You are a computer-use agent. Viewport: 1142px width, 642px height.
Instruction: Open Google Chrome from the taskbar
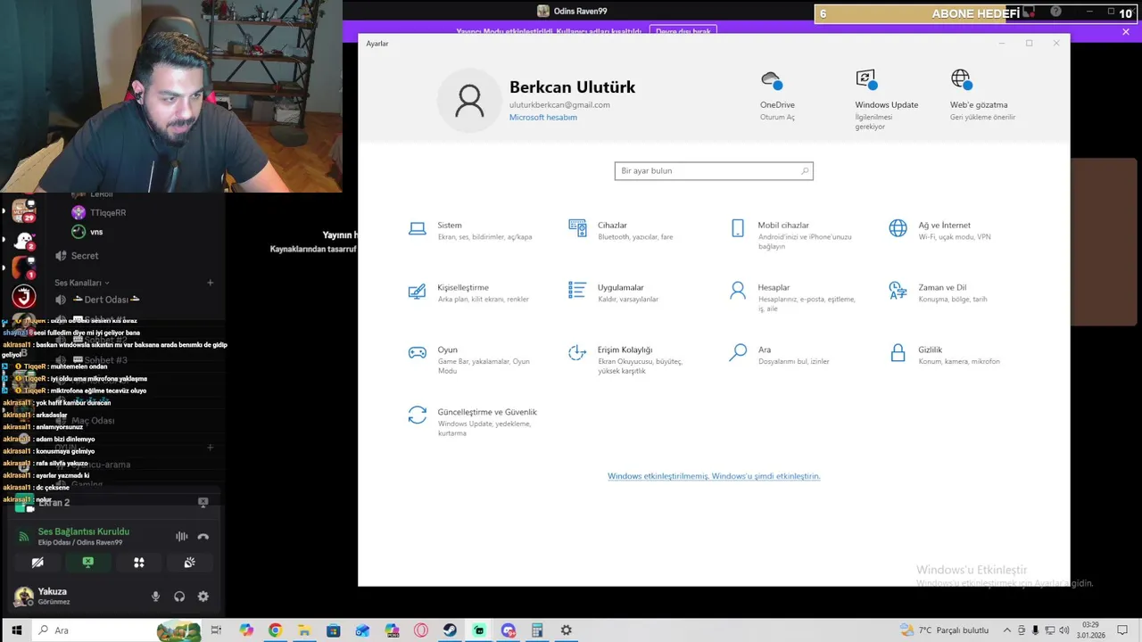[x=275, y=630]
